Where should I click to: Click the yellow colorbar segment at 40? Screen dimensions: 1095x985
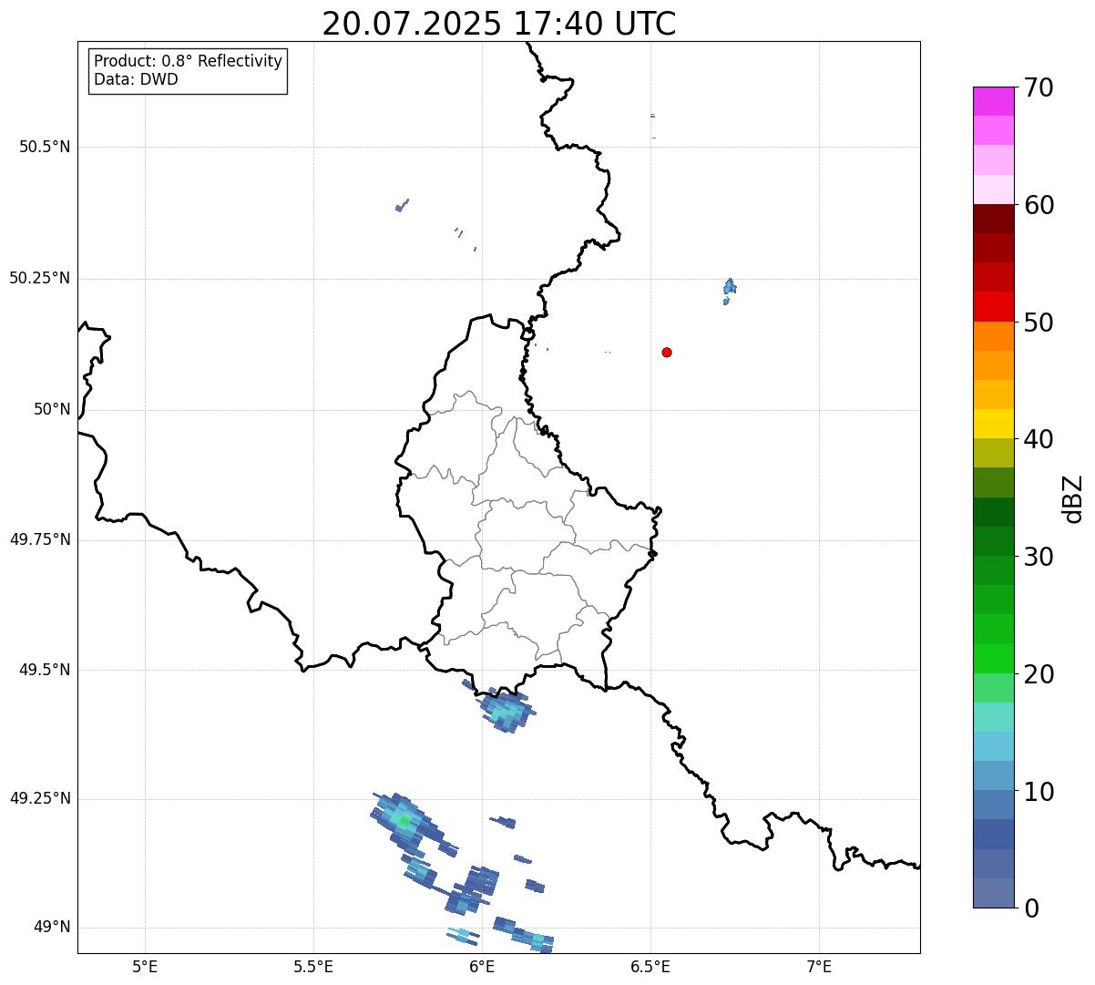993,424
